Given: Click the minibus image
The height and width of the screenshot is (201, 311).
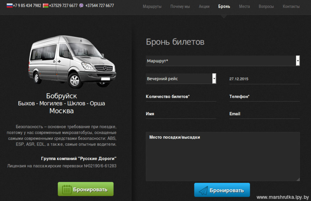Looking at the screenshot, I should click(72, 62).
